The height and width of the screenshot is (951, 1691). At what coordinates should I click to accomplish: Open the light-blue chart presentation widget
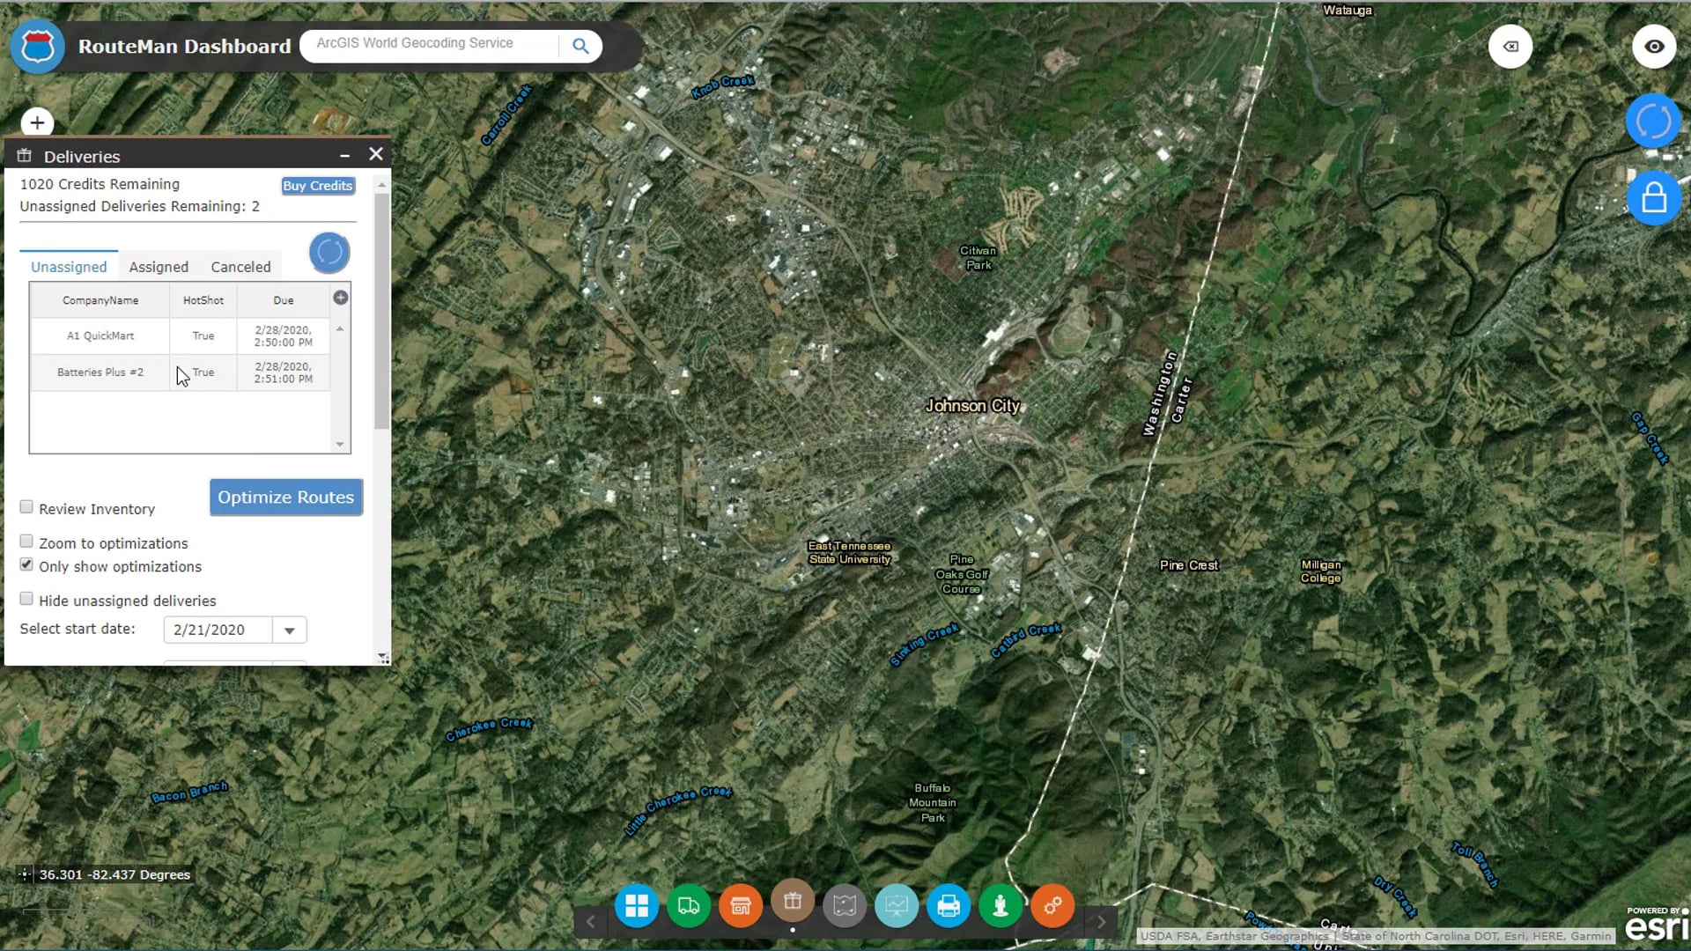coord(897,905)
